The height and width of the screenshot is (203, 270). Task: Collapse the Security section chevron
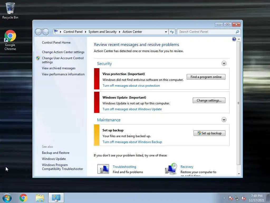[224, 63]
